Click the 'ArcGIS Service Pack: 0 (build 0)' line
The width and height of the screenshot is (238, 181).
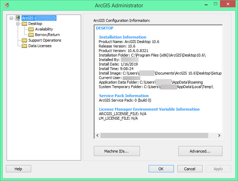click(x=125, y=100)
